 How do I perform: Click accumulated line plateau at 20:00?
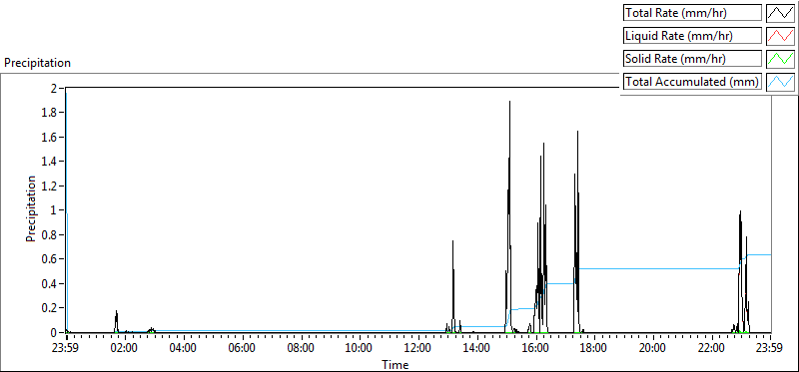click(653, 268)
